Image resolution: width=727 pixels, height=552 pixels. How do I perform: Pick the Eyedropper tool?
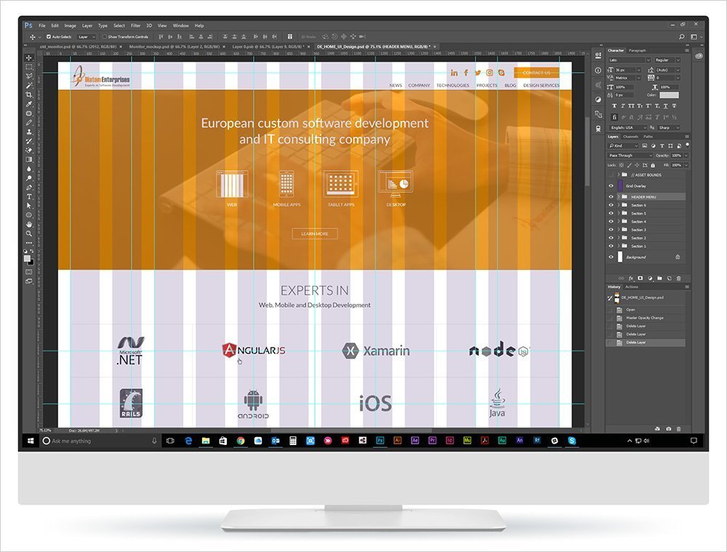tap(29, 104)
